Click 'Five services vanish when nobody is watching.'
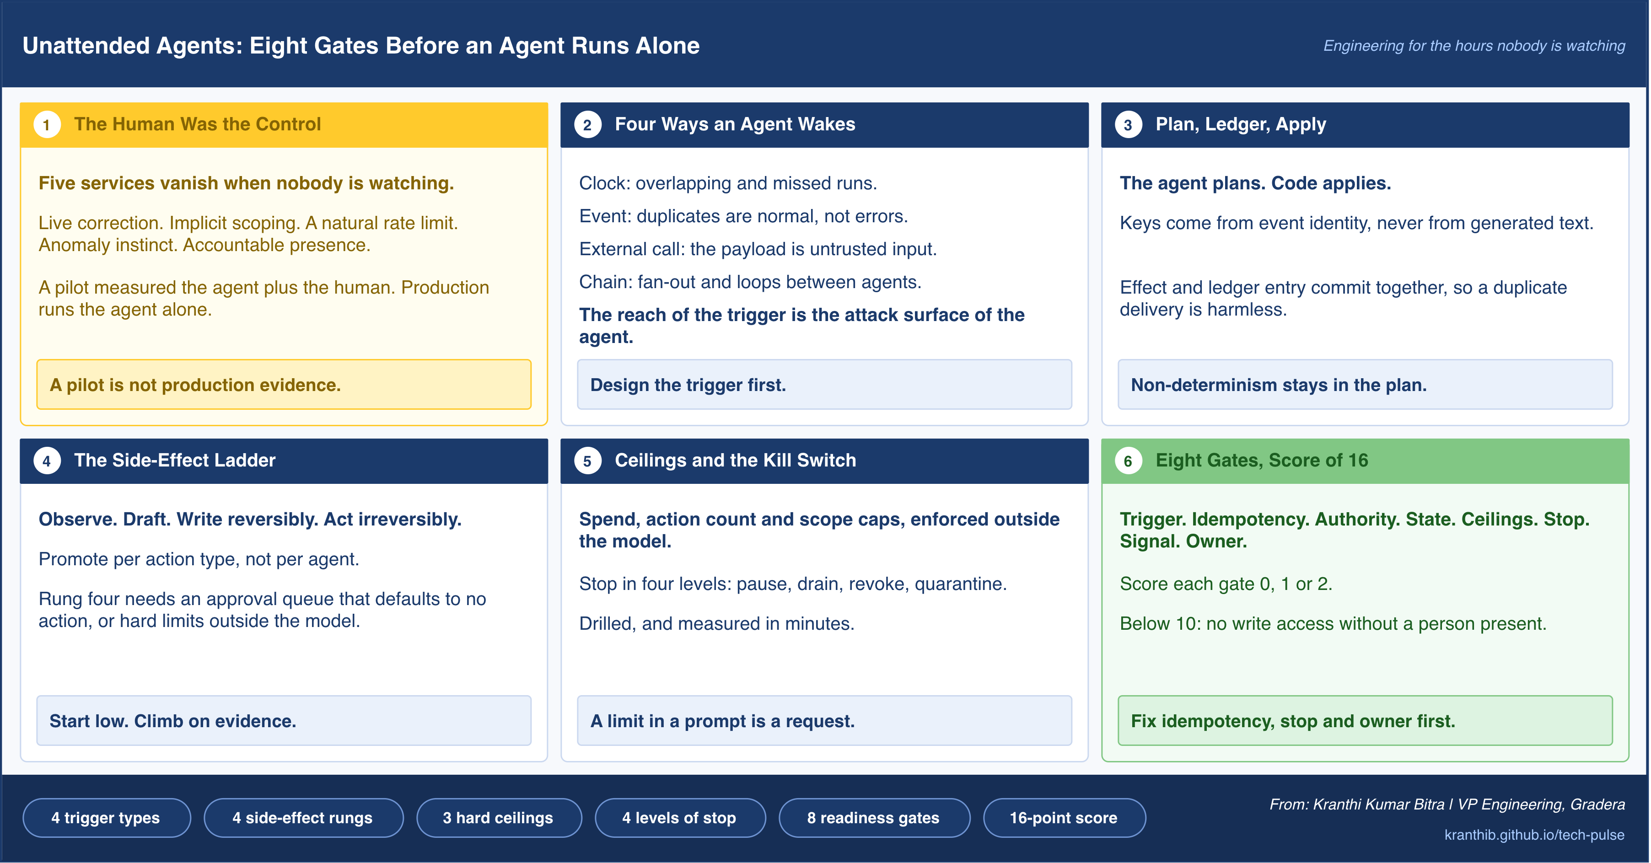The height and width of the screenshot is (863, 1651). [x=246, y=183]
